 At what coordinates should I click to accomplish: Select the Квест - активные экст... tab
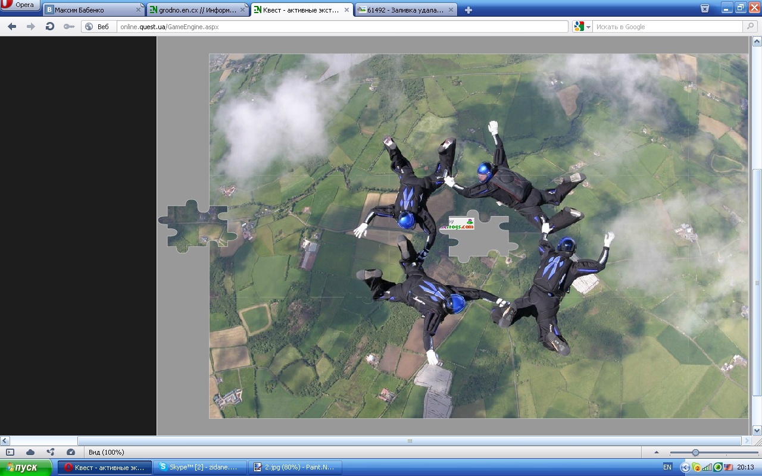coord(301,10)
